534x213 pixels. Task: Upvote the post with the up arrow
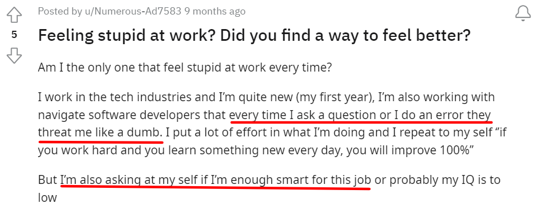pos(15,15)
